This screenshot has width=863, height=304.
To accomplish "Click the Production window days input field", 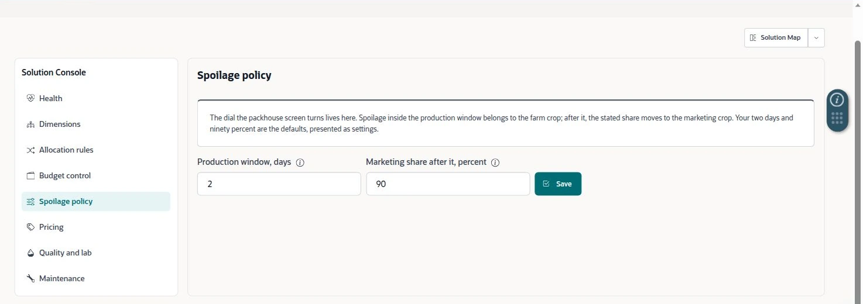I will [x=279, y=184].
